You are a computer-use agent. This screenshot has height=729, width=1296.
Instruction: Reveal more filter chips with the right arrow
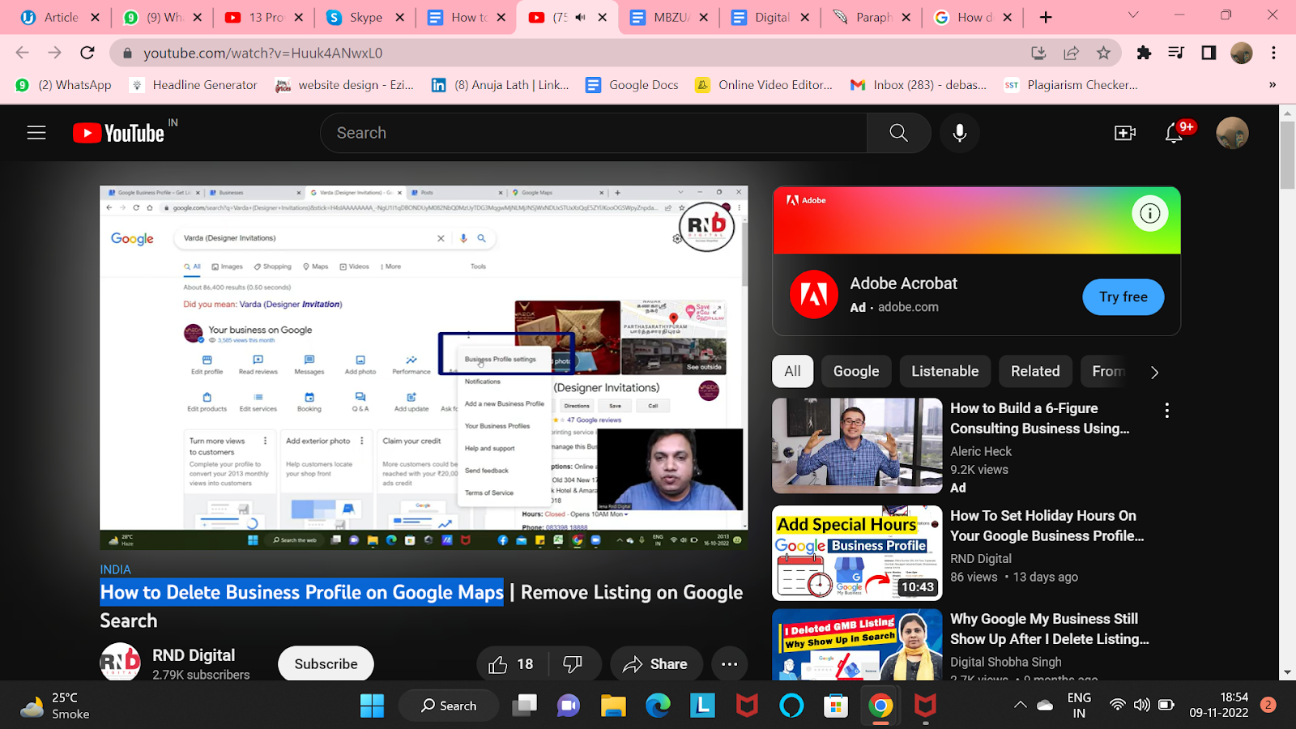click(x=1153, y=372)
